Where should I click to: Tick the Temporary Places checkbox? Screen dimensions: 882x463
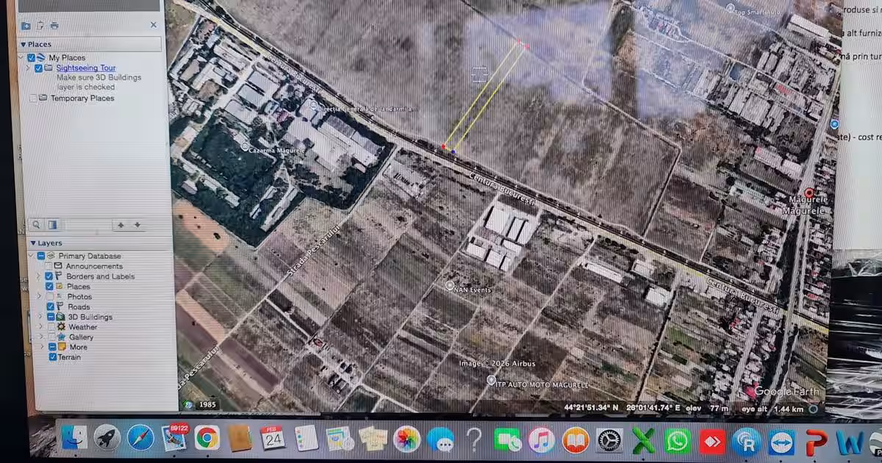[33, 98]
